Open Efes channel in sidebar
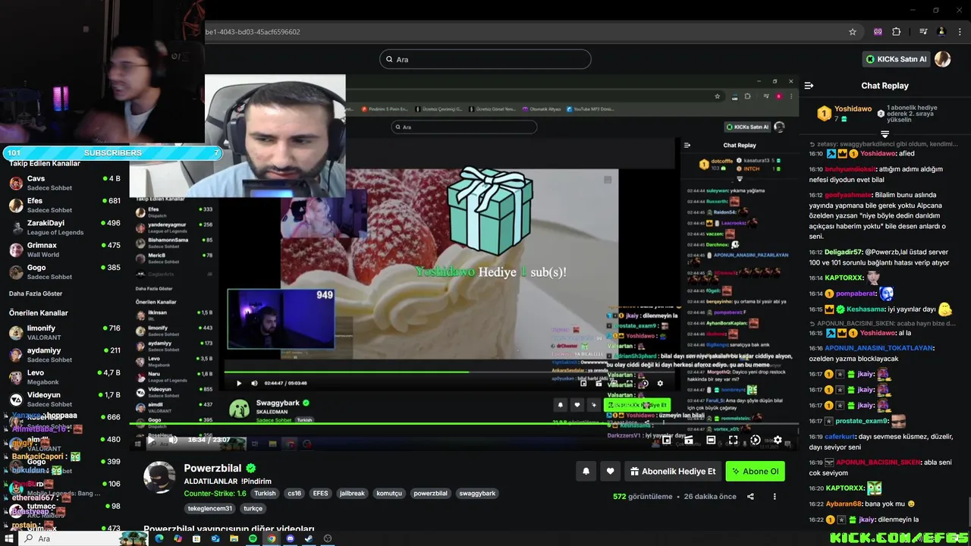Viewport: 971px width, 546px height. coord(64,205)
